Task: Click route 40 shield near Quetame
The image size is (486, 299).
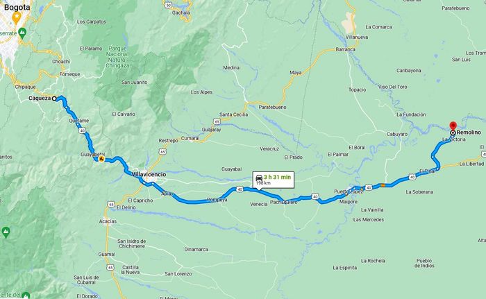Action: pyautogui.click(x=82, y=130)
